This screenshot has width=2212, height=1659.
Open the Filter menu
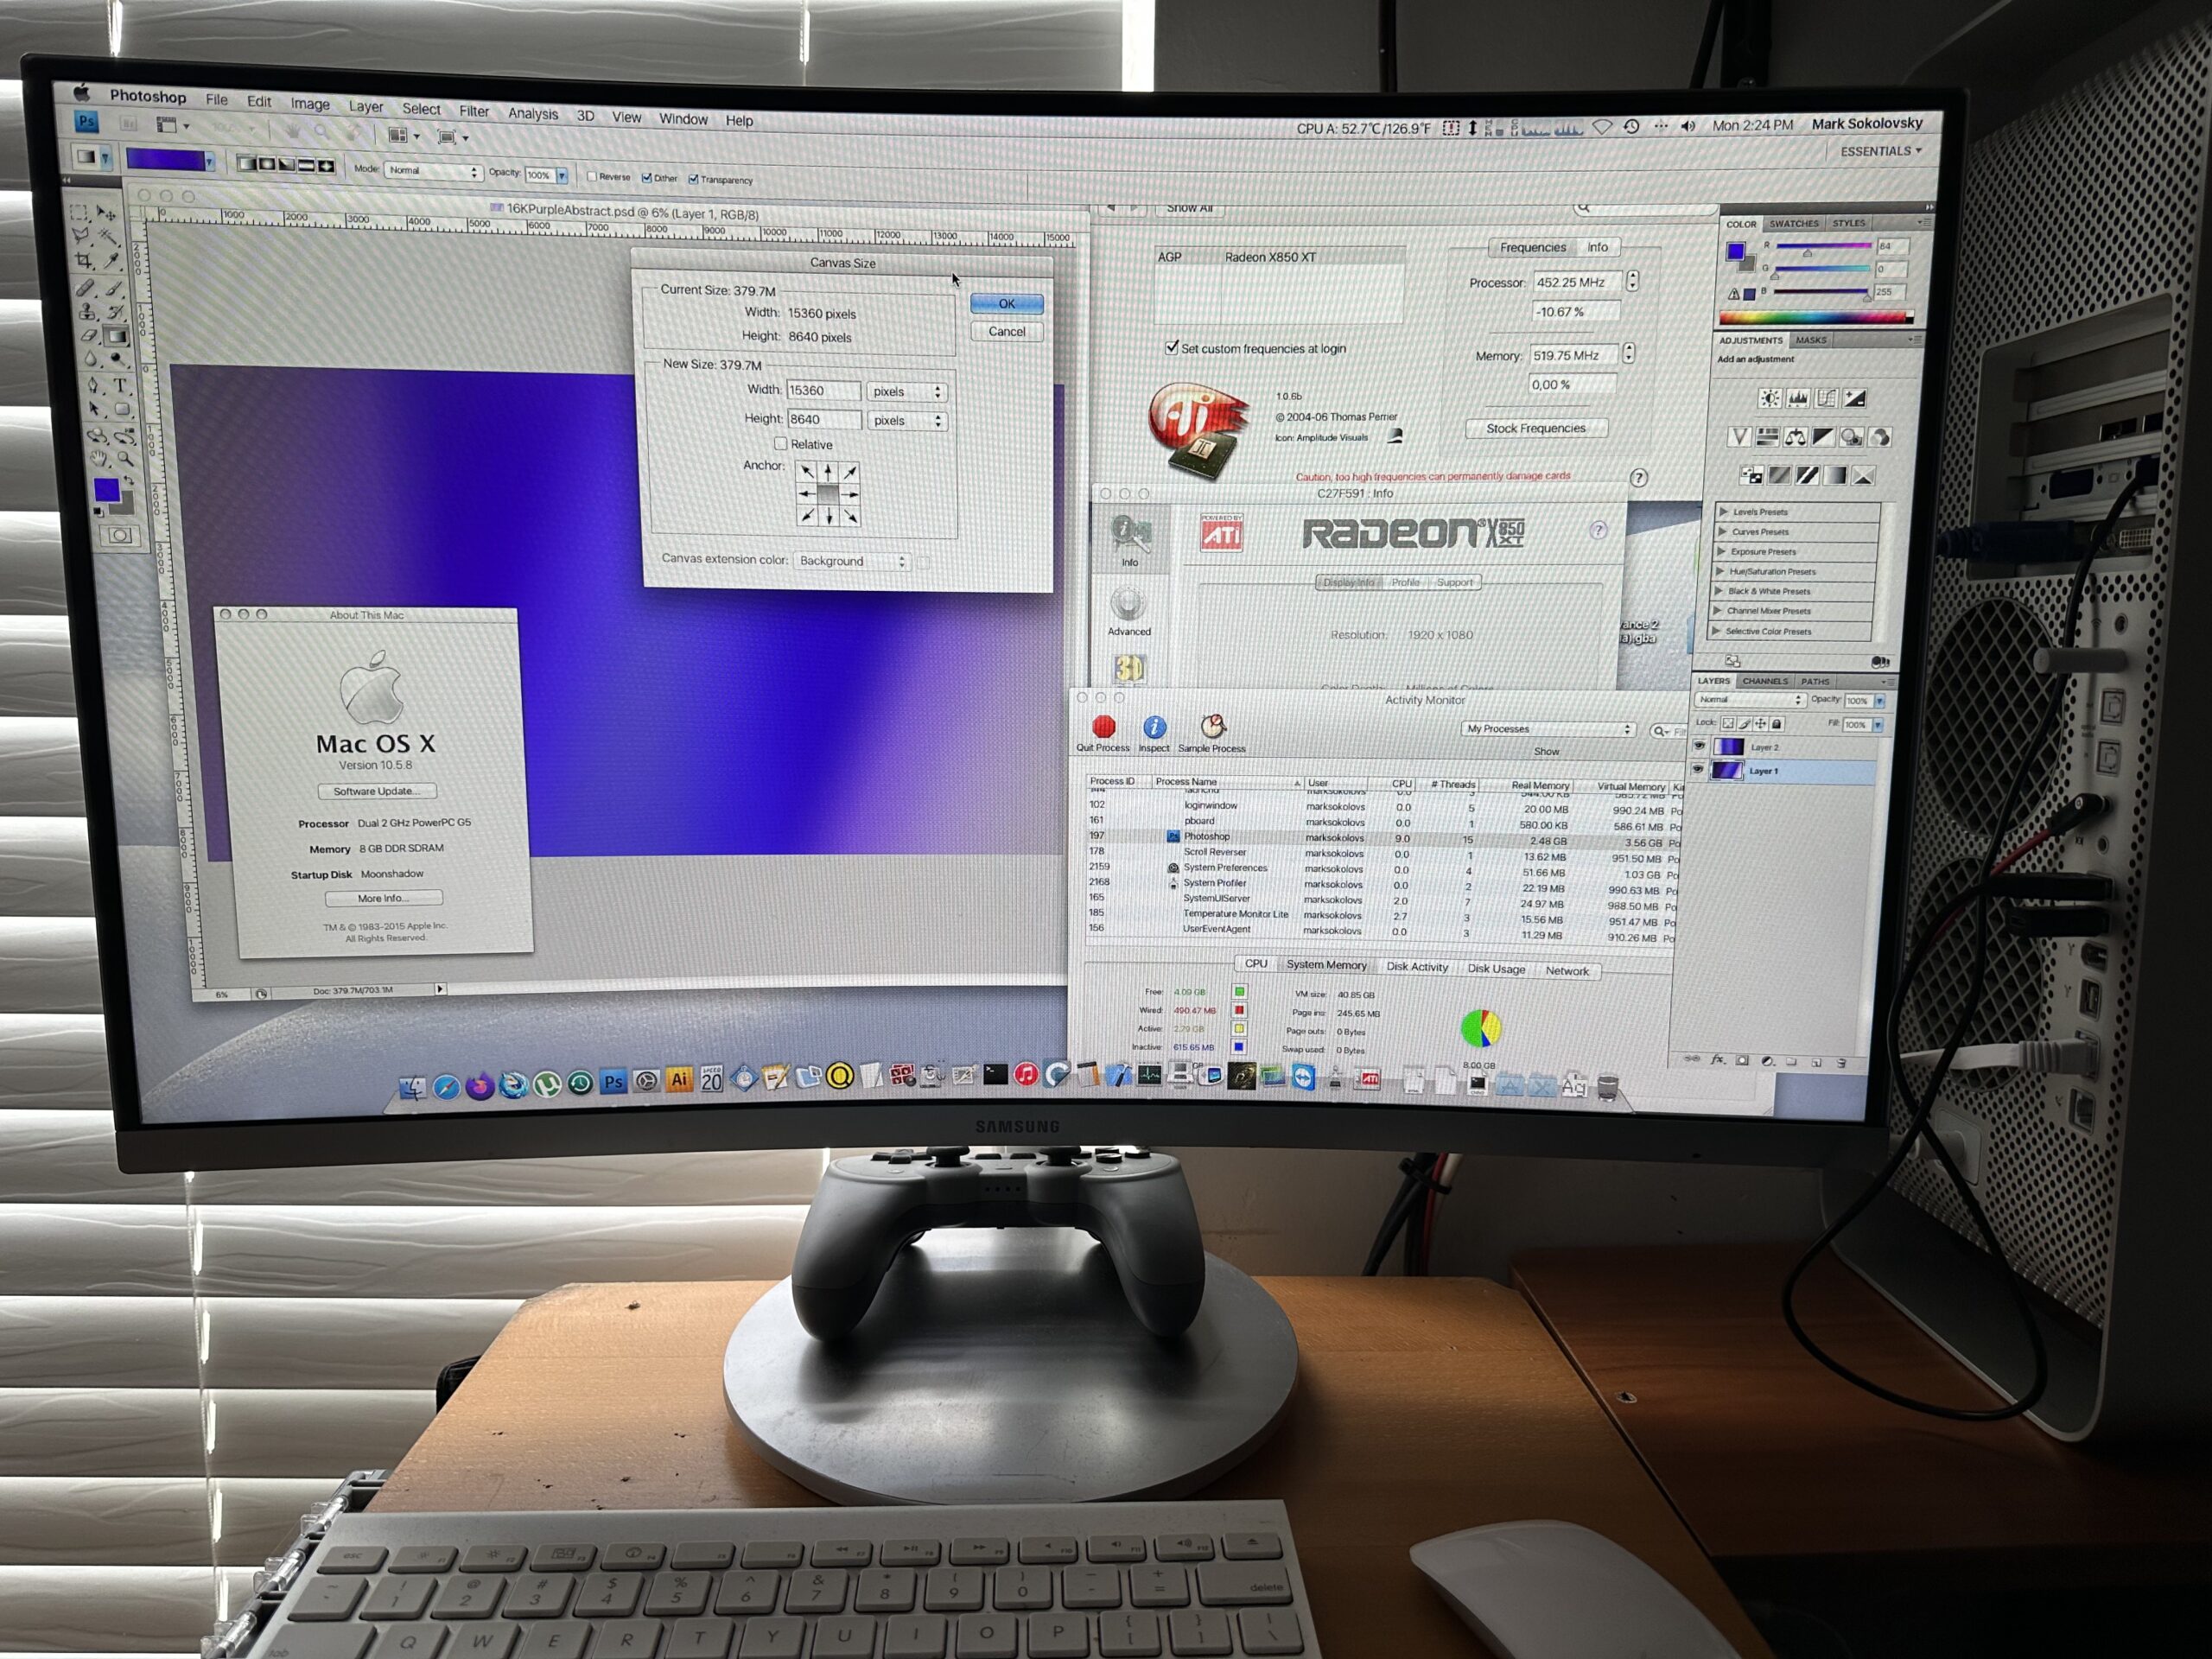[x=474, y=111]
